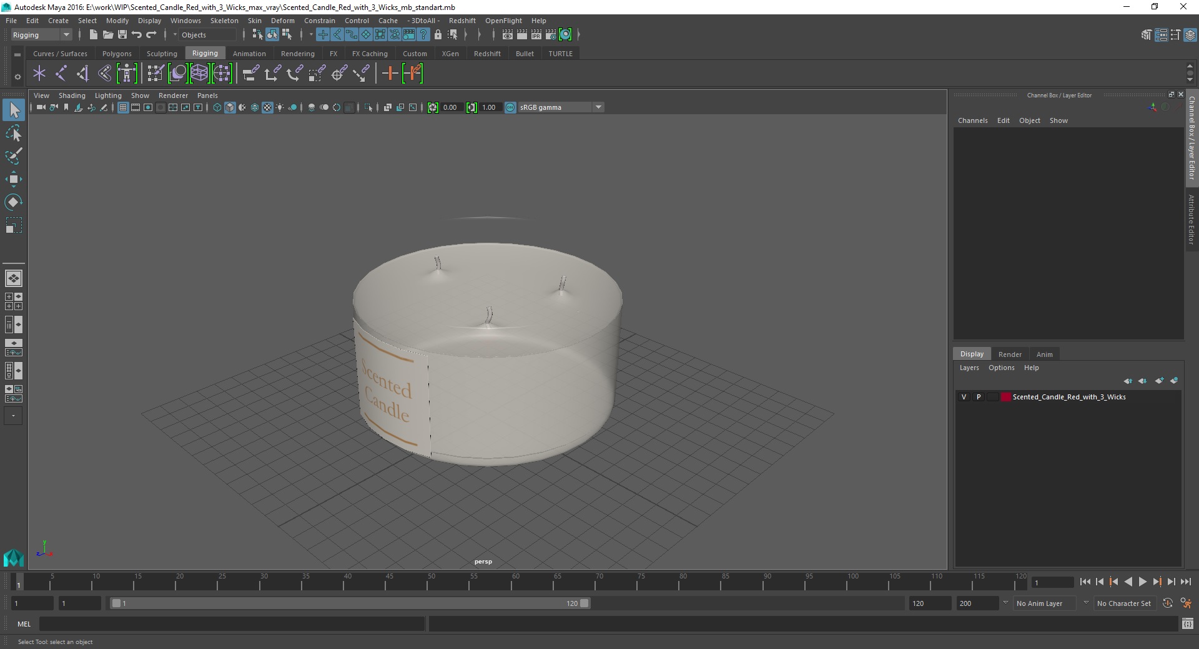Click the Undo icon in status line
Viewport: 1199px width, 649px height.
click(137, 35)
